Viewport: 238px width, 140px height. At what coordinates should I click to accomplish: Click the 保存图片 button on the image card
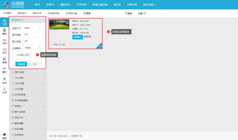78,37
